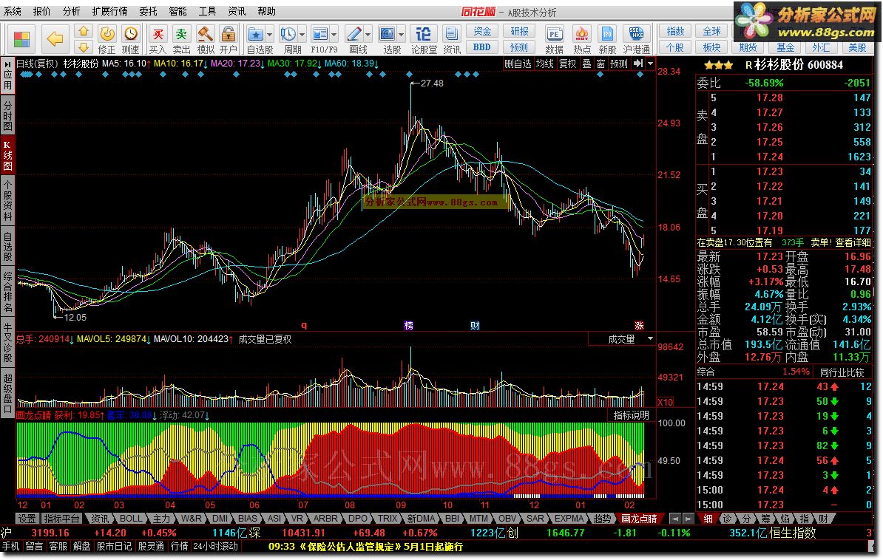This screenshot has height=560, width=883.
Task: Switch to K线图 in left sidebar
Action: tap(7, 155)
